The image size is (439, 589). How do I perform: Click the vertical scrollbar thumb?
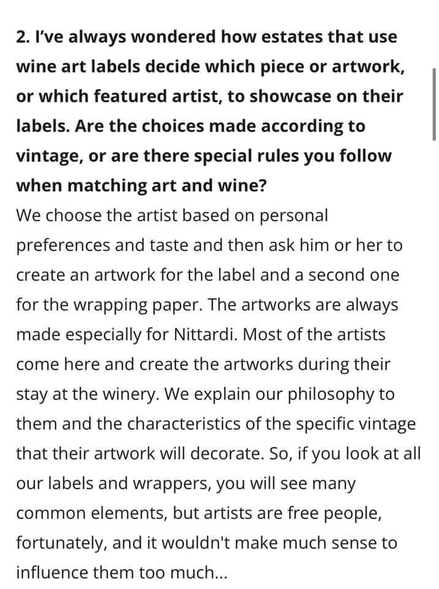433,104
